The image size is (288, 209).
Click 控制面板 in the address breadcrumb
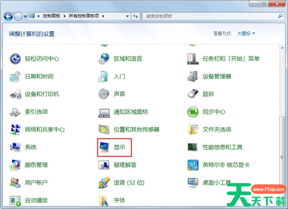pyautogui.click(x=51, y=16)
